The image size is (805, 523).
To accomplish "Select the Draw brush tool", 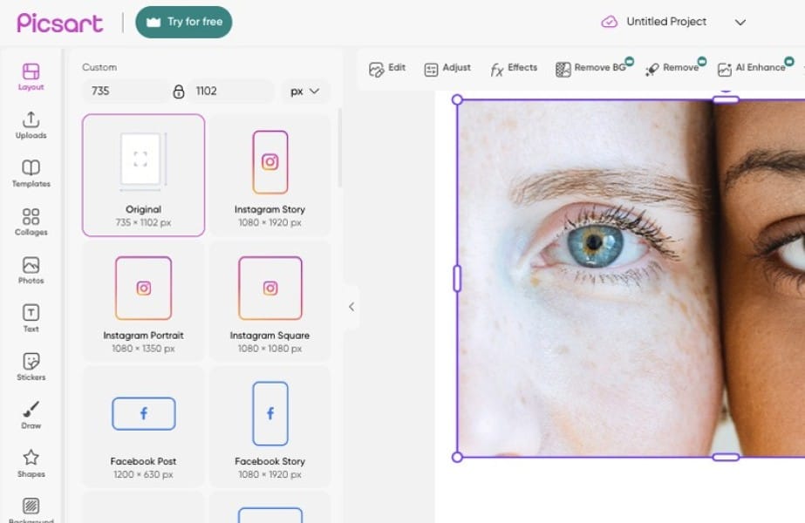I will 31,415.
